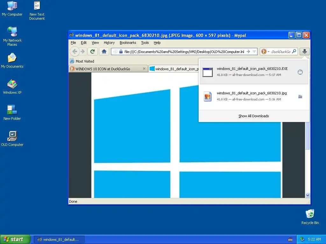Click the Done status bar text
Screen dimensions: 326x244
pos(73,201)
